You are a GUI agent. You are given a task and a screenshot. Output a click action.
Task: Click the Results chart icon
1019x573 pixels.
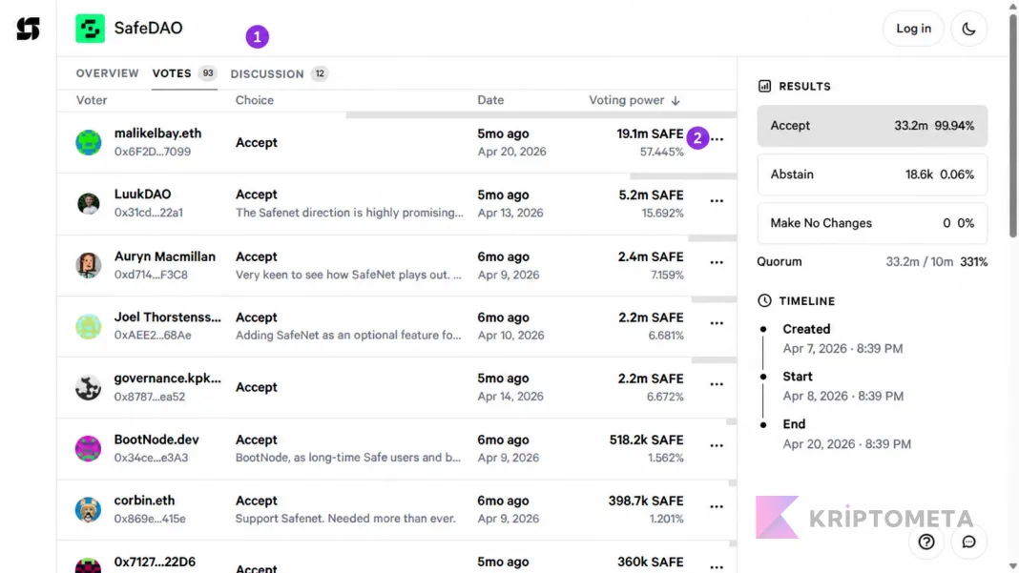point(764,86)
